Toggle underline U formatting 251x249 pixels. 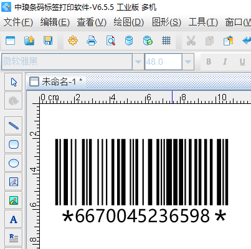tap(242, 62)
